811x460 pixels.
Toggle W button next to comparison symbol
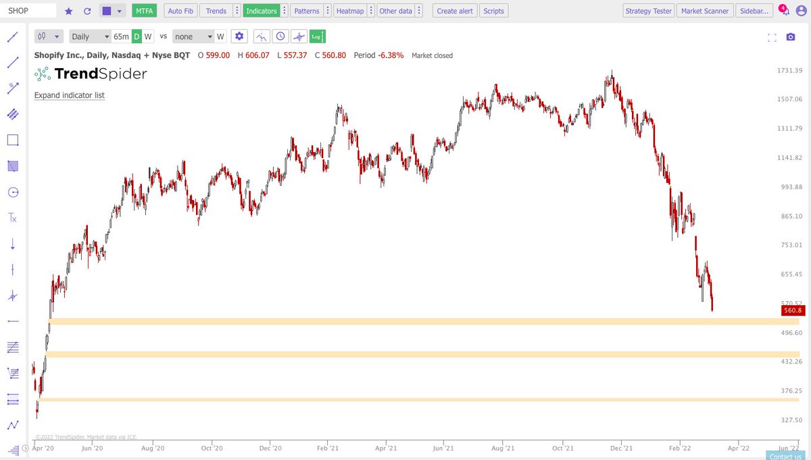click(220, 36)
